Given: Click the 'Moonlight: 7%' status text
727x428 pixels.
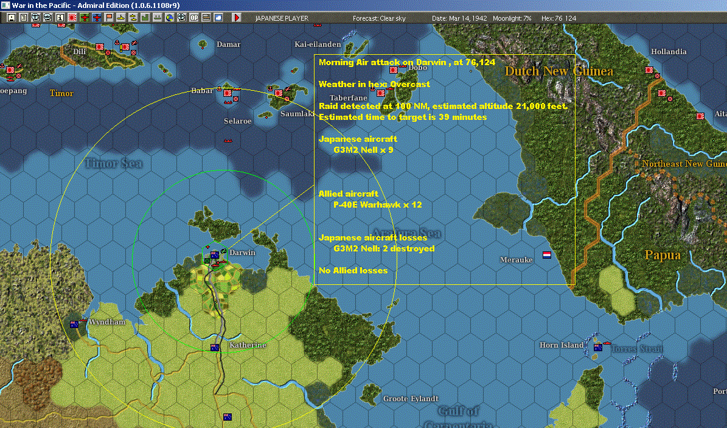Looking at the screenshot, I should tap(512, 18).
